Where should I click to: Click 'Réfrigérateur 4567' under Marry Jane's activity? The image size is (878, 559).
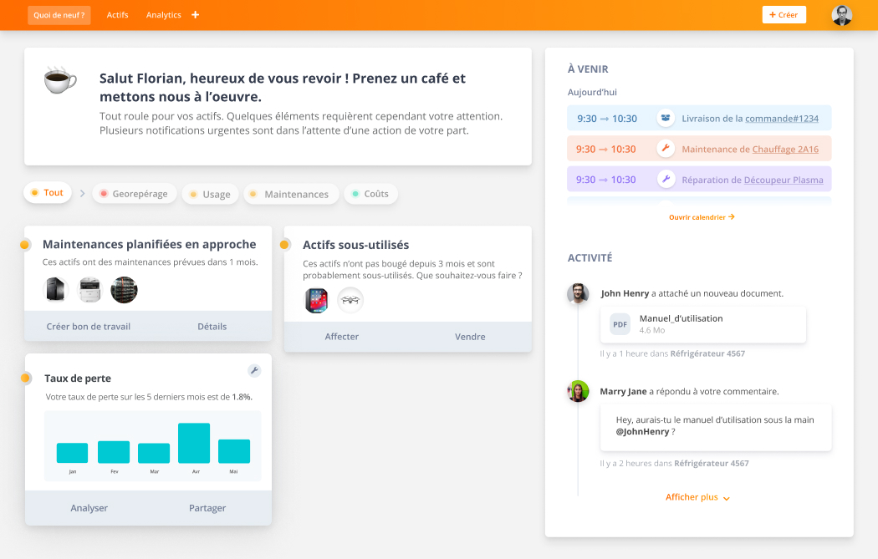pos(711,463)
